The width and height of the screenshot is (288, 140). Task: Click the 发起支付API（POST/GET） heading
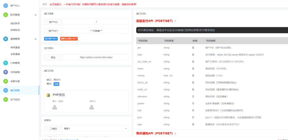(x=156, y=21)
